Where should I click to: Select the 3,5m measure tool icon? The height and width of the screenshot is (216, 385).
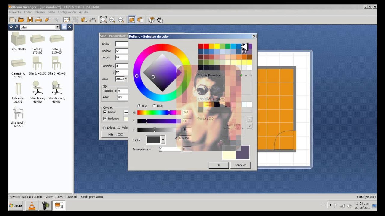click(x=93, y=20)
